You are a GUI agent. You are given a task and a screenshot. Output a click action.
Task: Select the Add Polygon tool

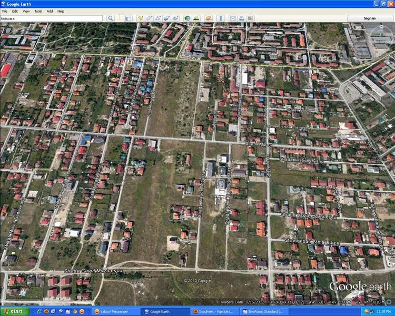(149, 18)
